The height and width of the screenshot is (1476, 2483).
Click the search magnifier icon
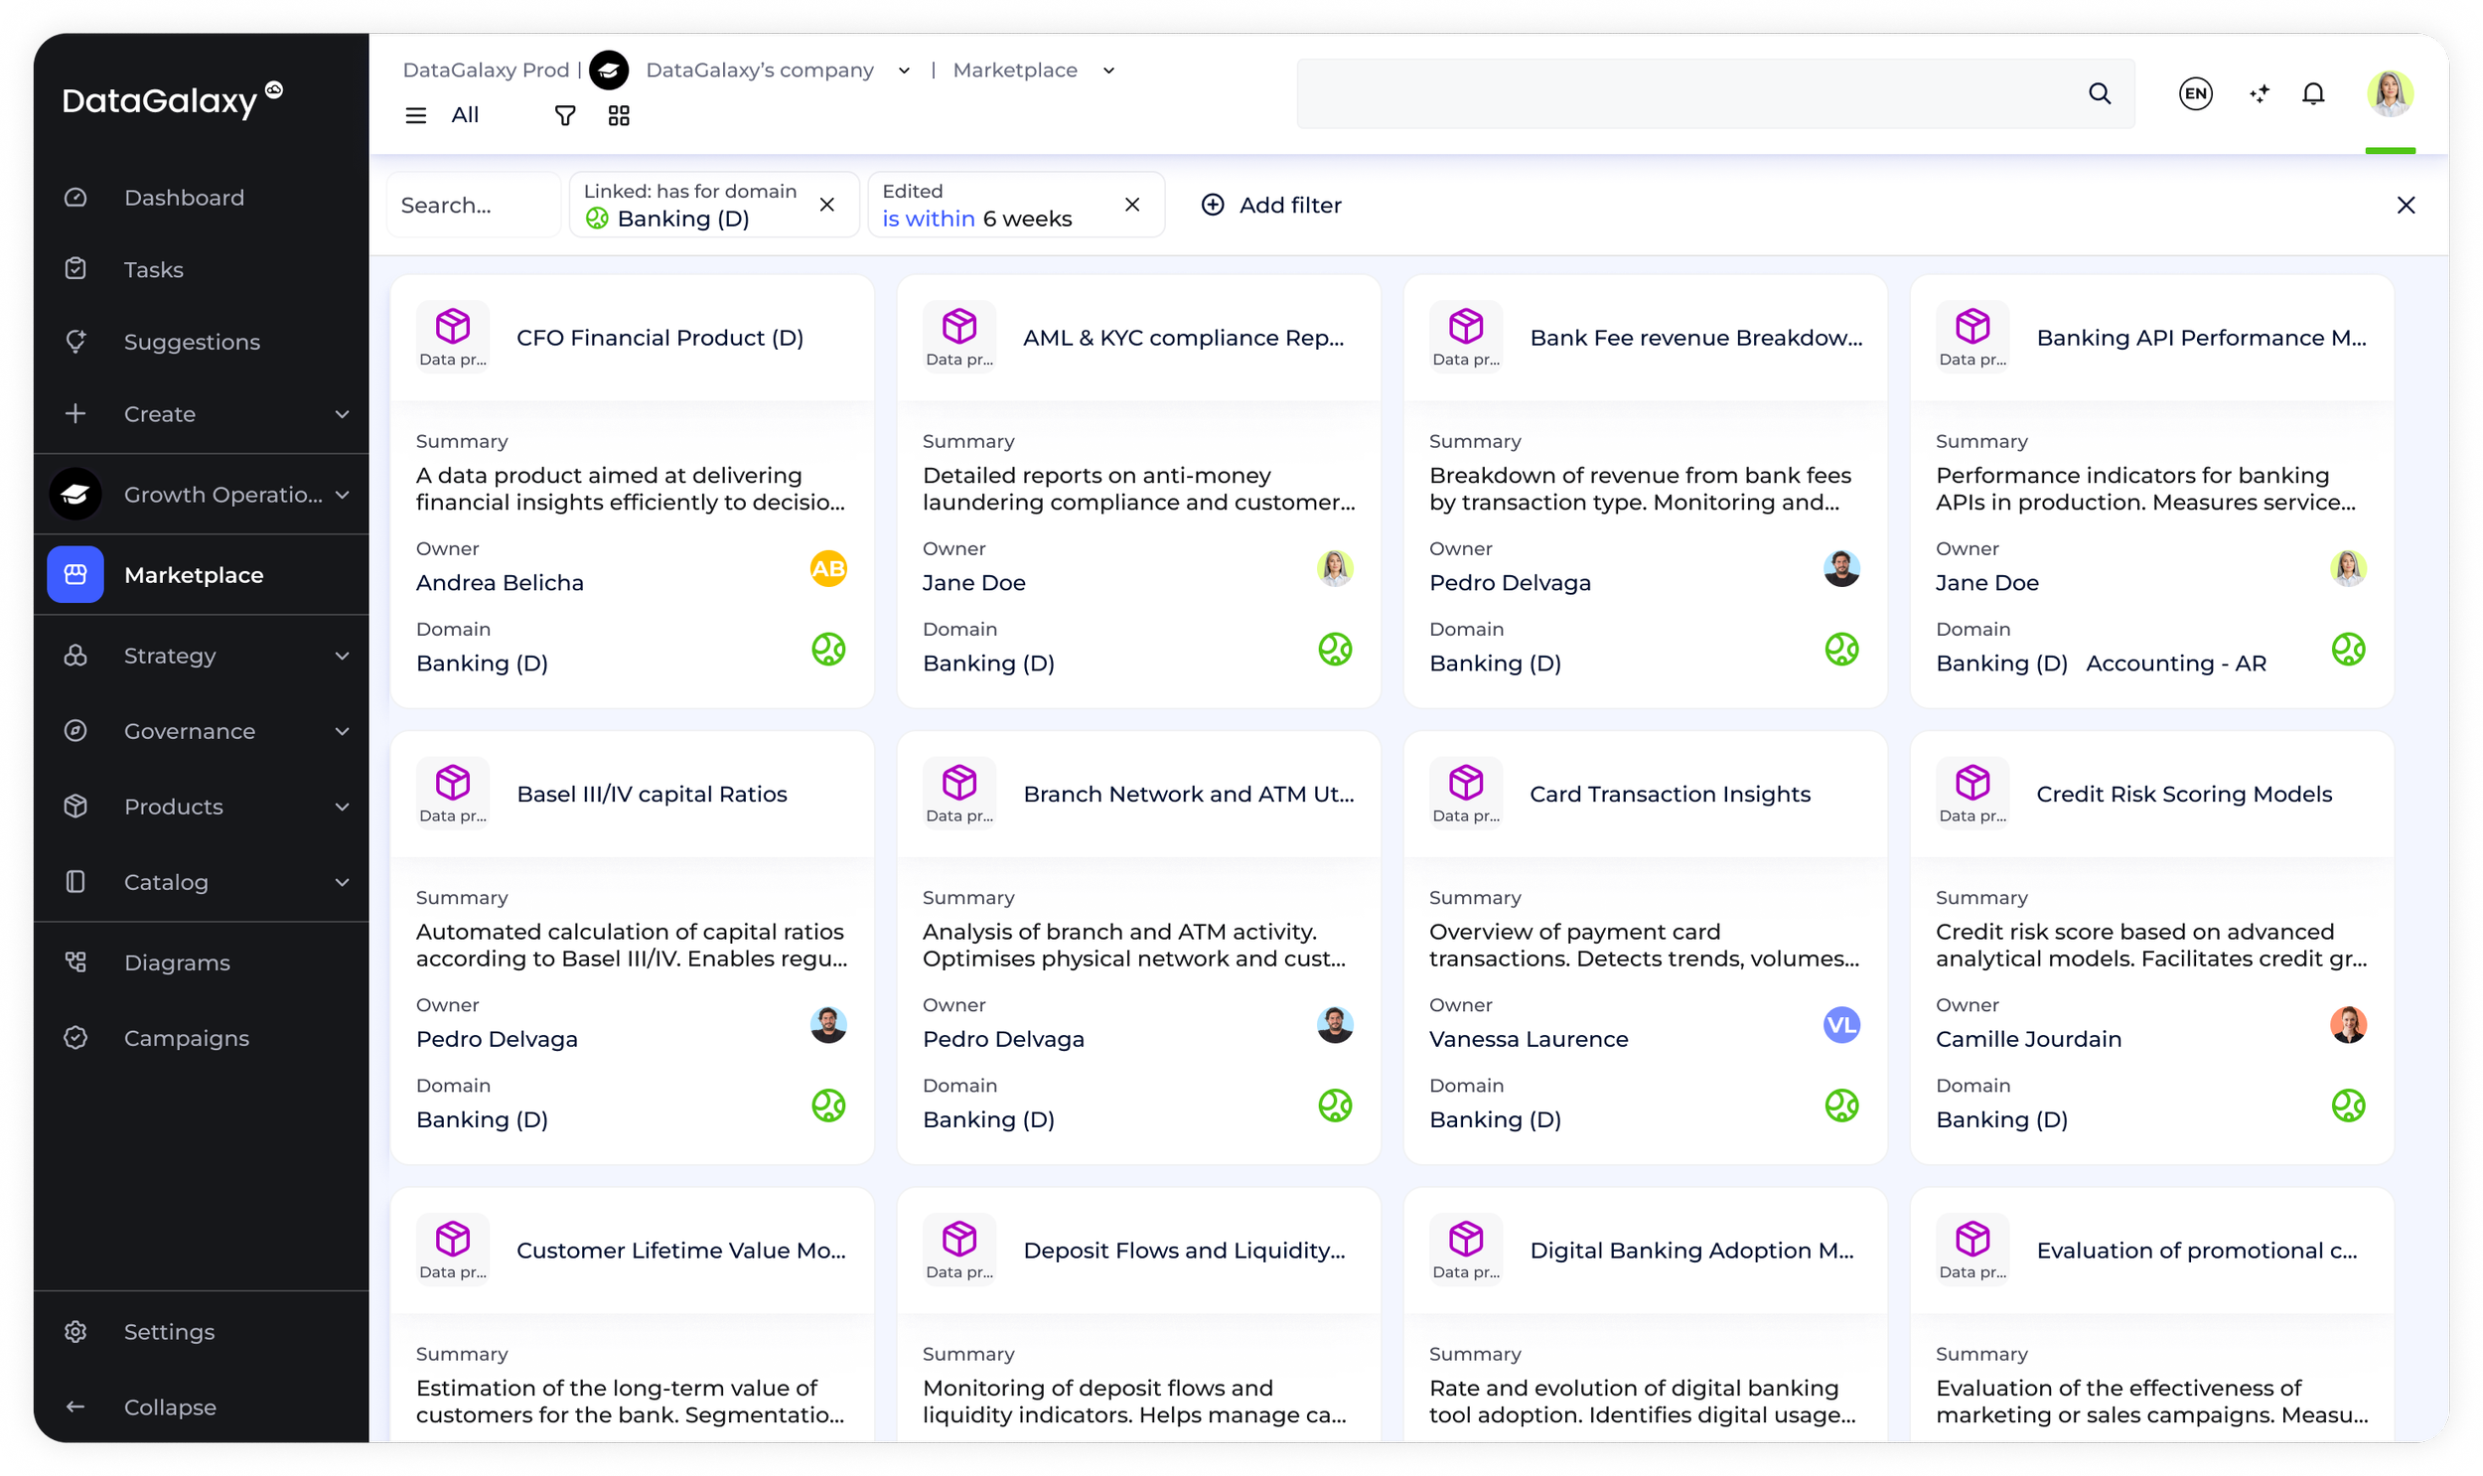(x=2100, y=93)
